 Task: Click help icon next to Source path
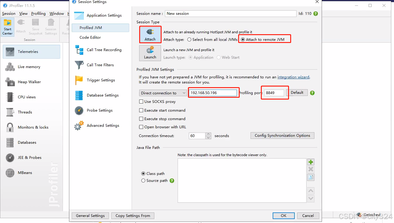172,181
